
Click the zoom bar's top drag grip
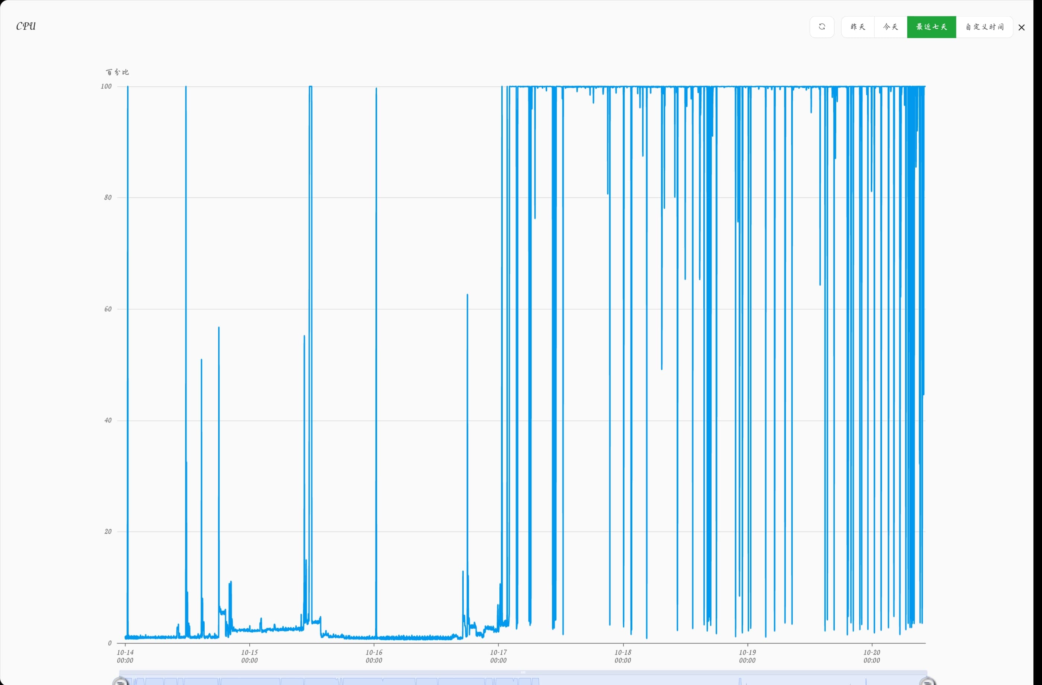point(523,672)
